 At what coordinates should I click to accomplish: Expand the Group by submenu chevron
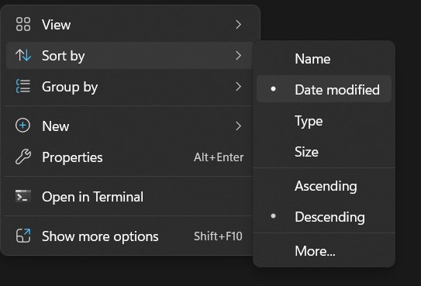pyautogui.click(x=238, y=87)
